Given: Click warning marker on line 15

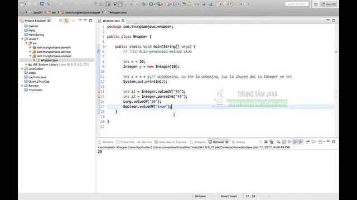Looking at the screenshot, I should 99,97.
